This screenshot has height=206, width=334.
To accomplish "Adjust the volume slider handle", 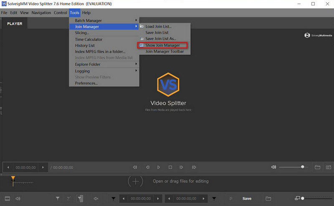I will pos(303,167).
